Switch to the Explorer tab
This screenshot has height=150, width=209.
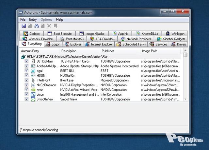(73, 44)
